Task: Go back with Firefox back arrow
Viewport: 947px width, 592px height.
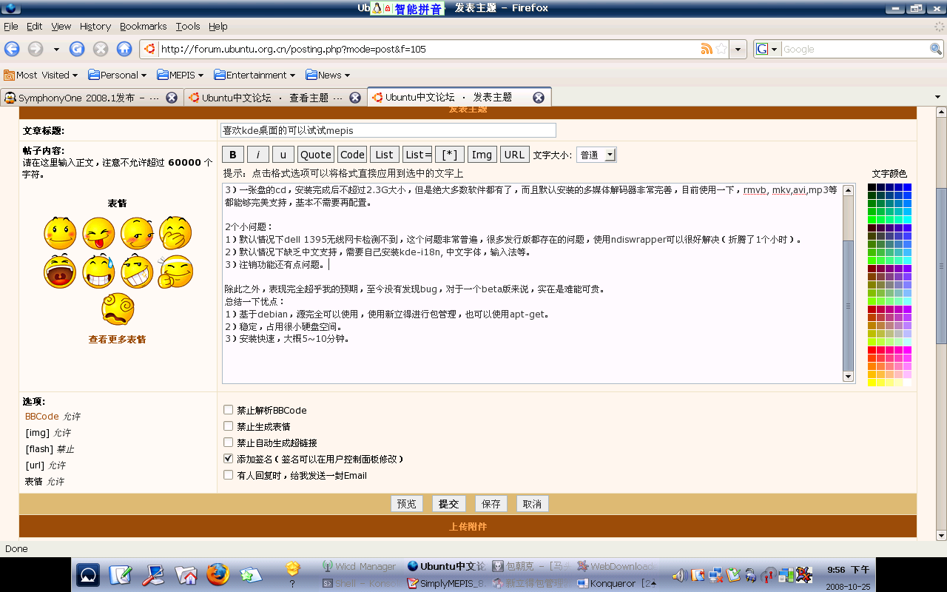Action: tap(12, 49)
